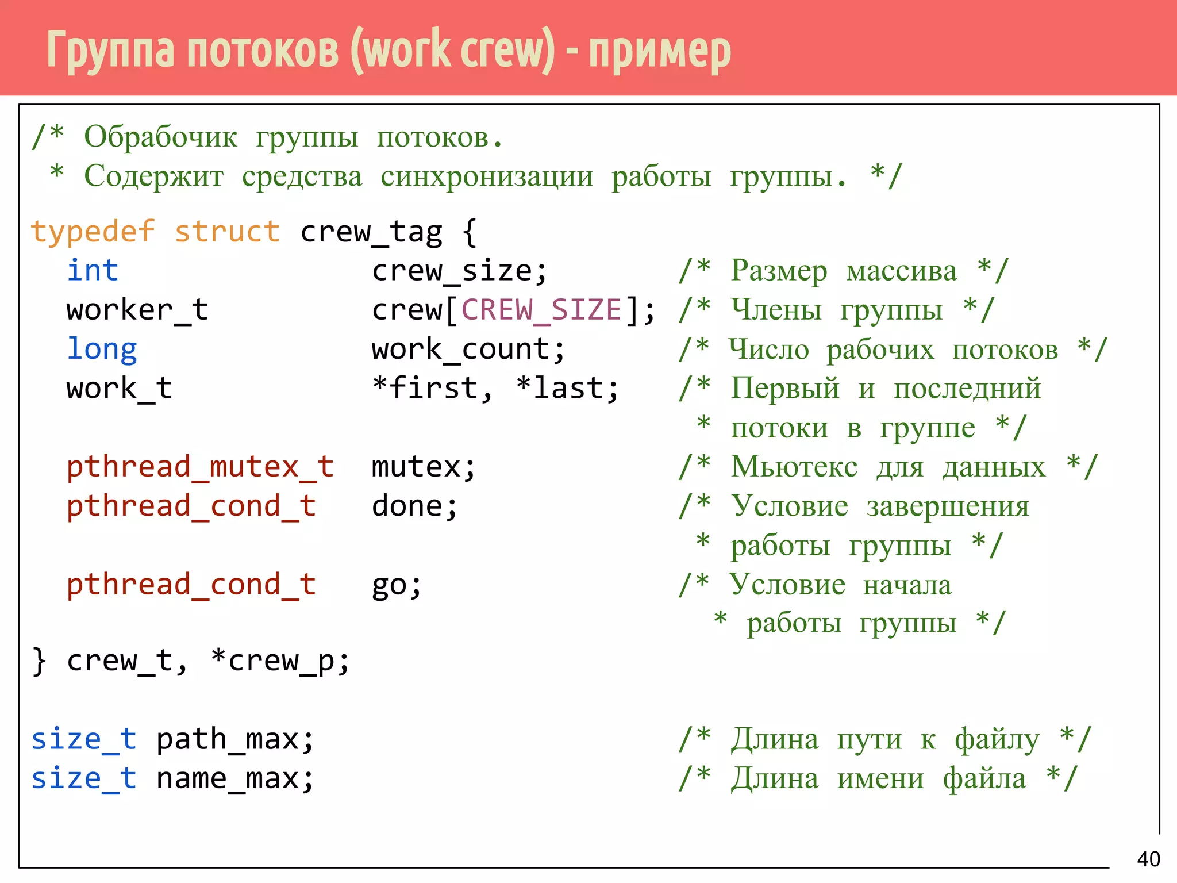The image size is (1177, 883).
Task: Click 'size_t' before 'path_max;'
Action: pos(84,740)
